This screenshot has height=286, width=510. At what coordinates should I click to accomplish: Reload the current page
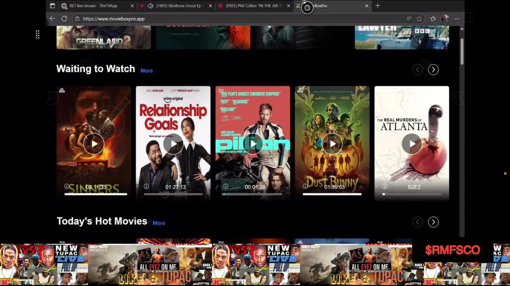click(x=64, y=19)
